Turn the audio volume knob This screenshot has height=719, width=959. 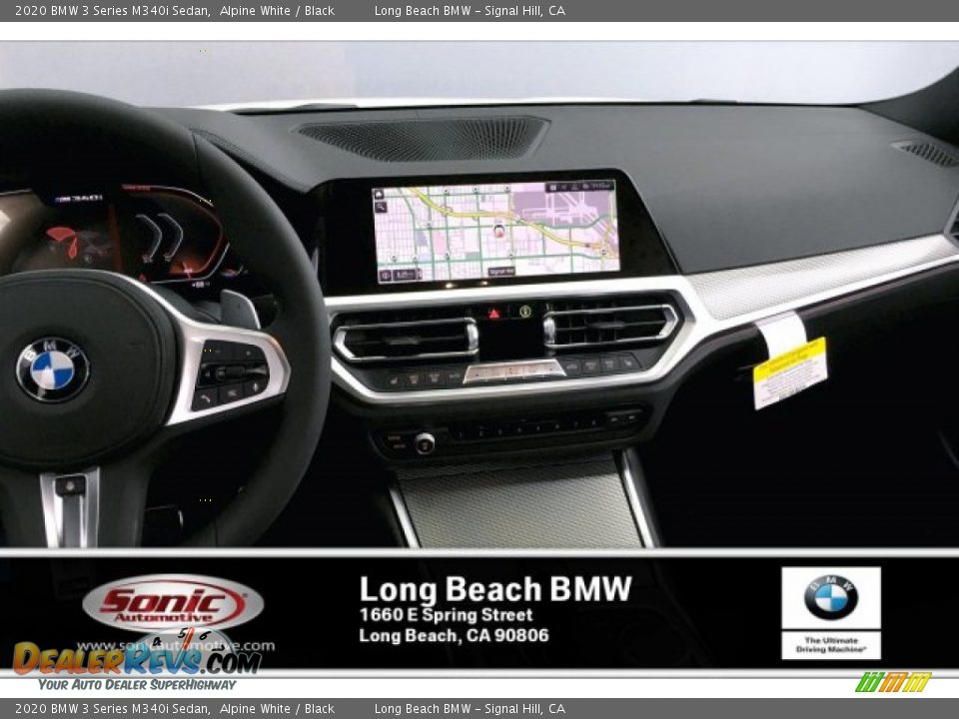tap(425, 442)
